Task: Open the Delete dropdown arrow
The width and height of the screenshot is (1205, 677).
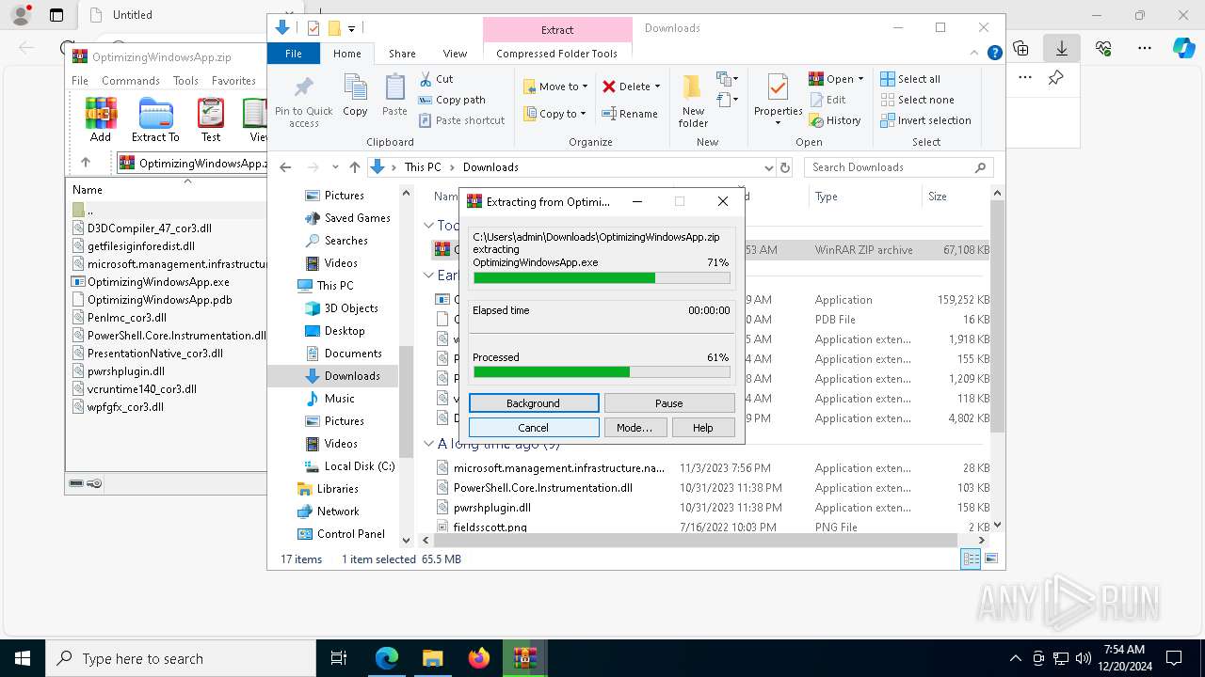Action: 657,87
